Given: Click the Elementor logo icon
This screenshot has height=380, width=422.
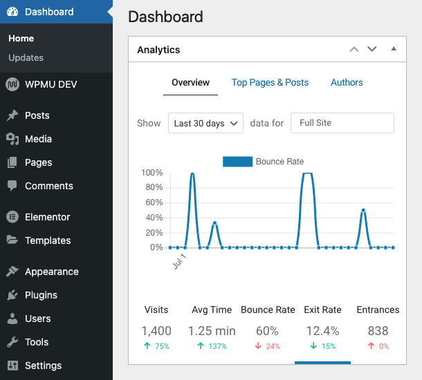Looking at the screenshot, I should click(x=12, y=217).
